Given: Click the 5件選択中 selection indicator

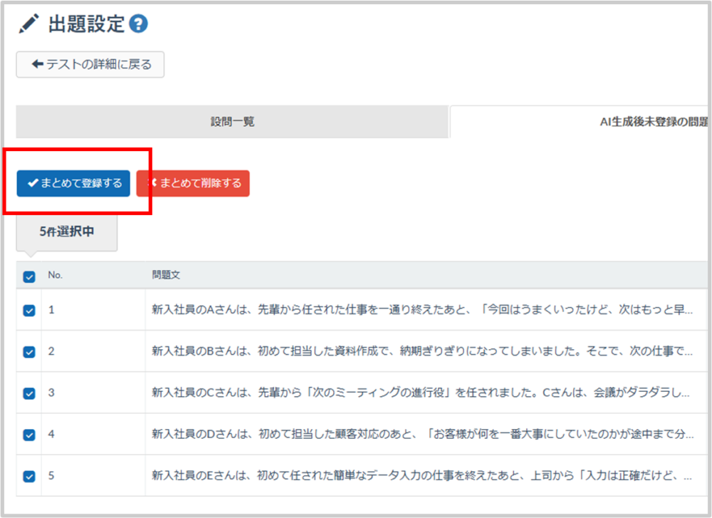Looking at the screenshot, I should point(67,232).
